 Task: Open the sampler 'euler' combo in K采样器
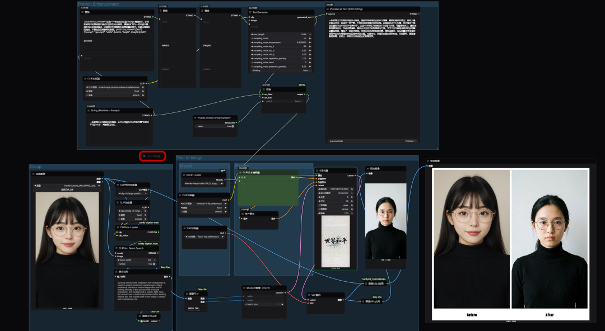coord(336,205)
